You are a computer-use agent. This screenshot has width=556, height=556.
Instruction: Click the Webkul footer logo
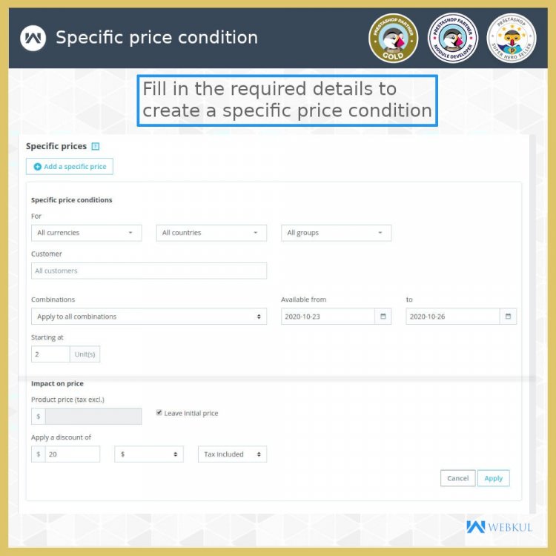499,527
